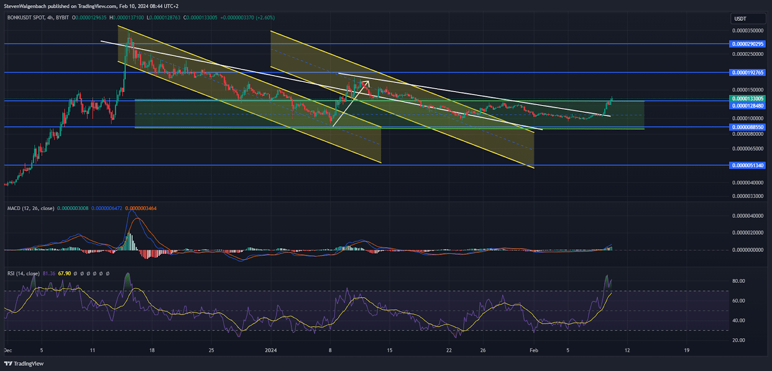Screen dimensions: 772x371
Task: Click the 25 date label on time axis
Action: (211, 350)
